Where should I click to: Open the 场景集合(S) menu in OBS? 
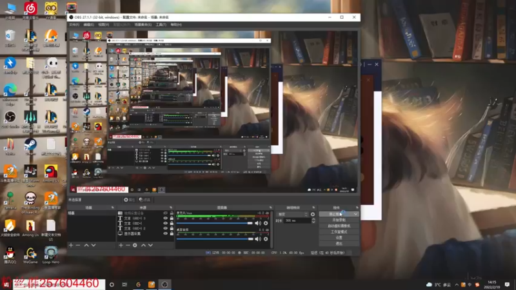(143, 24)
